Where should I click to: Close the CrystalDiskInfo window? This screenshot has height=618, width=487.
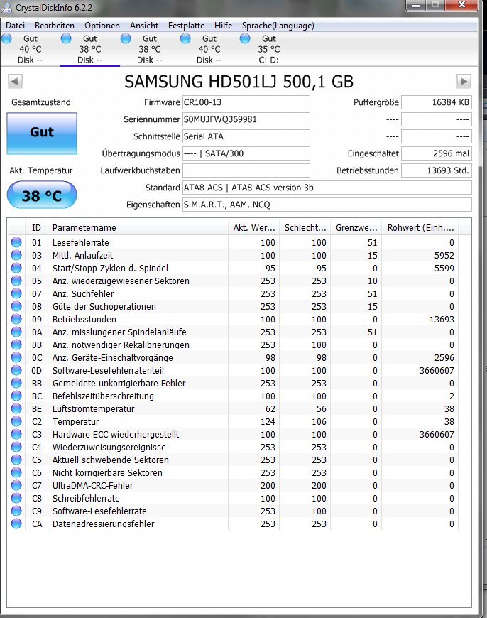coord(461,5)
